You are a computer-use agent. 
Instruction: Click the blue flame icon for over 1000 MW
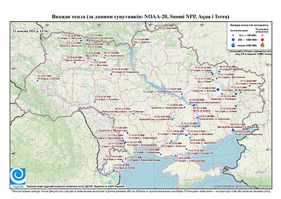pos(233,45)
